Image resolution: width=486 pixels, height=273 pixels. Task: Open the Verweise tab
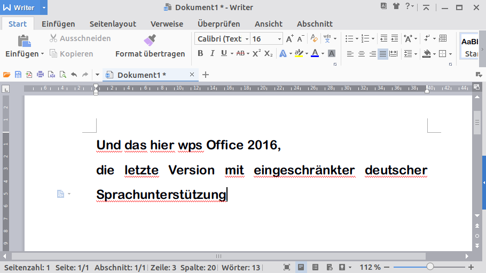167,24
